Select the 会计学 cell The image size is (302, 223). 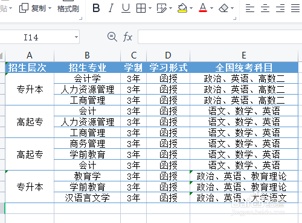click(x=87, y=78)
